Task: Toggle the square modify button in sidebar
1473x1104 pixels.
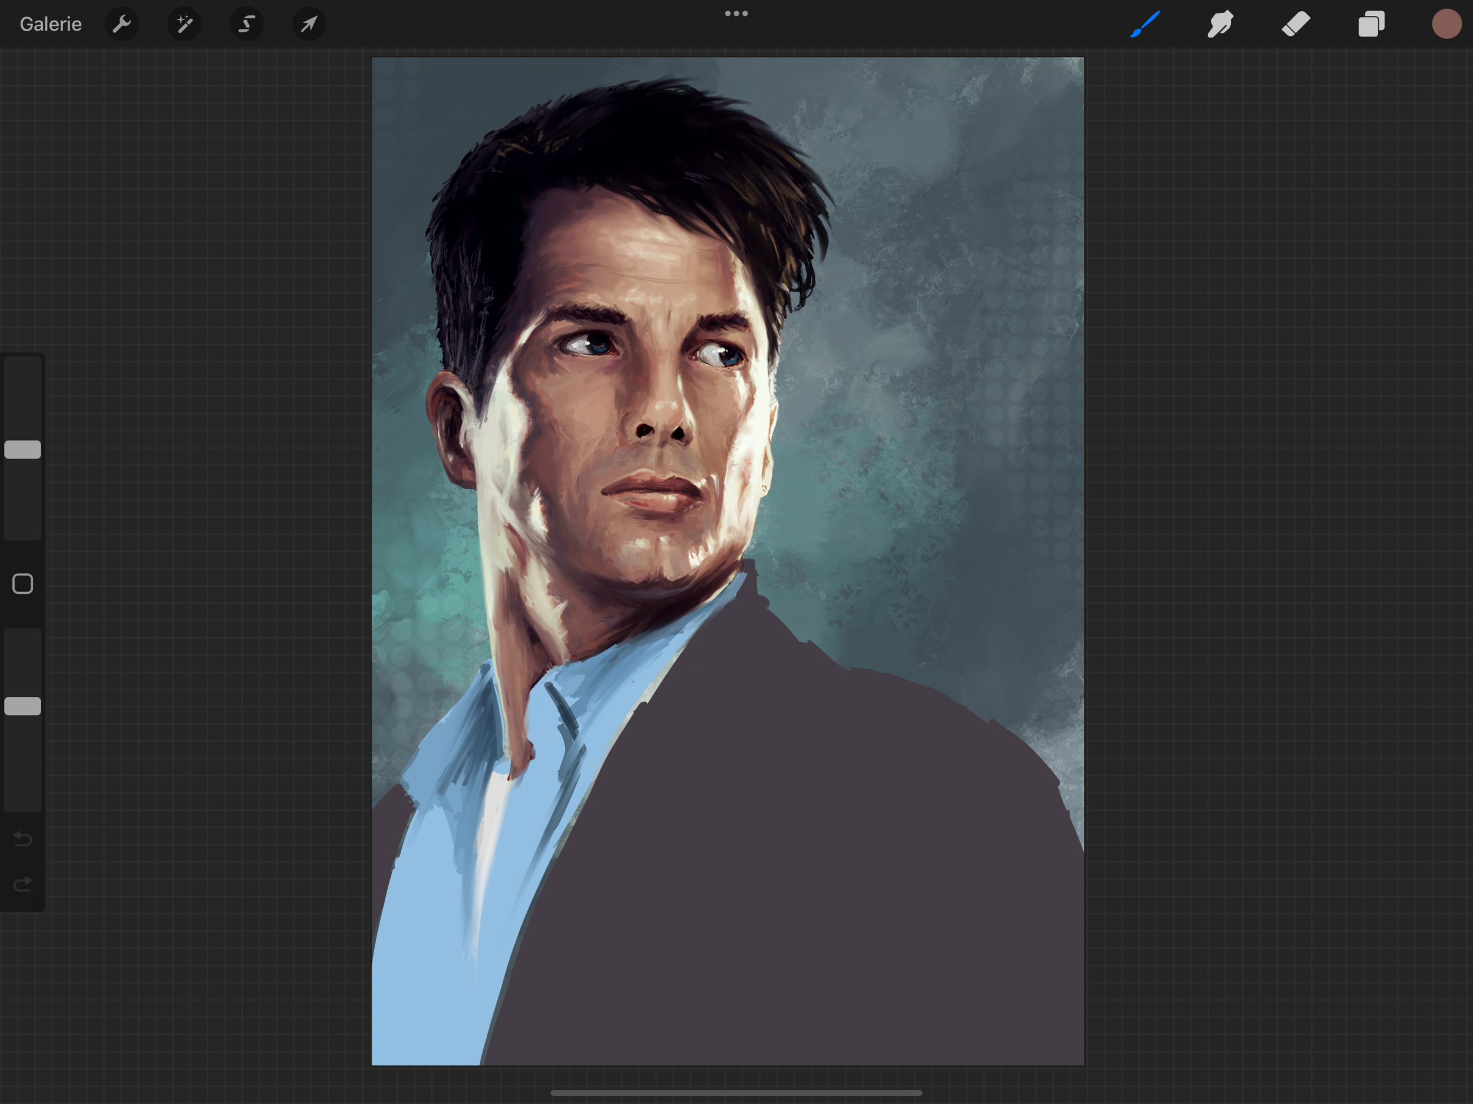Action: (22, 584)
